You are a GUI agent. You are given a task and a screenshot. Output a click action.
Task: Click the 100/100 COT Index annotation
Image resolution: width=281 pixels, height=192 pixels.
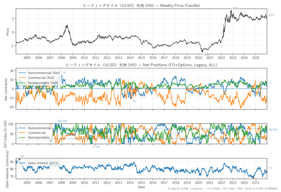[x=62, y=121]
